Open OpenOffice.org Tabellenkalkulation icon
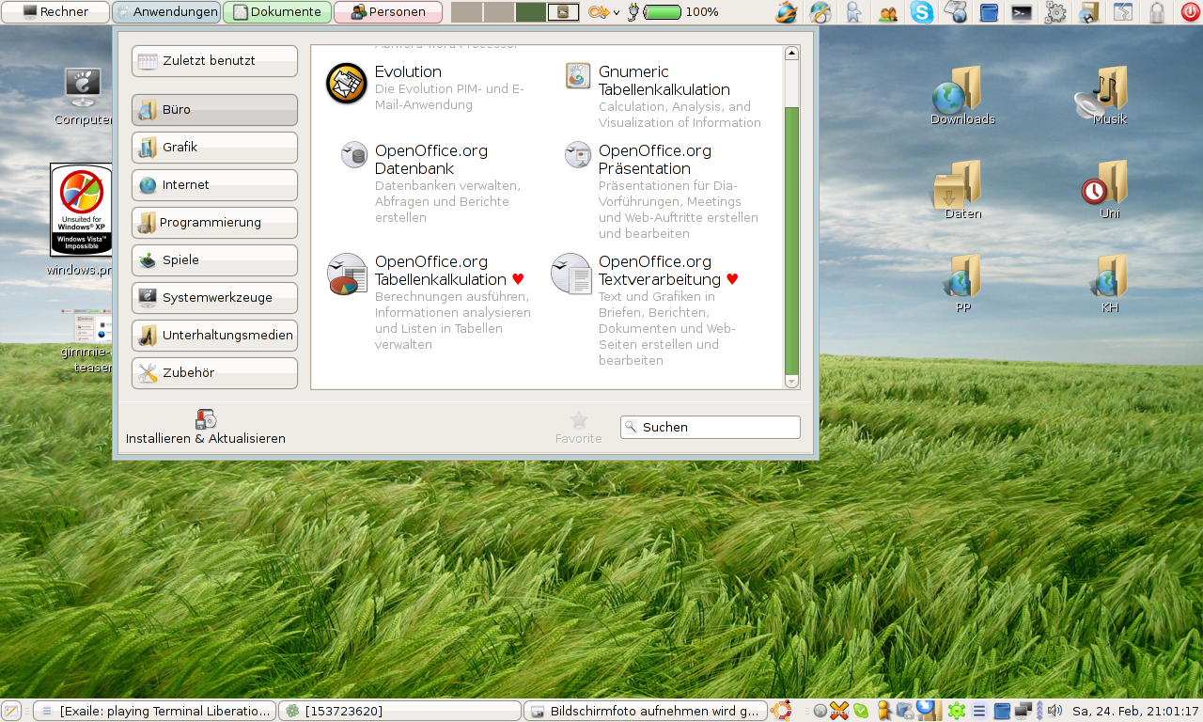 point(347,274)
